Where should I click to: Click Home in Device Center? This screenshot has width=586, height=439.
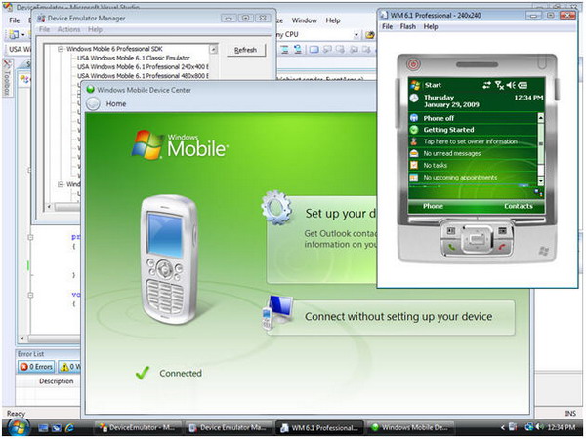pyautogui.click(x=116, y=104)
